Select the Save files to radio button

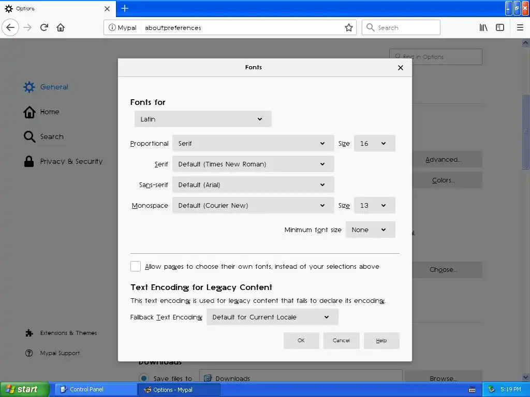[x=144, y=378]
